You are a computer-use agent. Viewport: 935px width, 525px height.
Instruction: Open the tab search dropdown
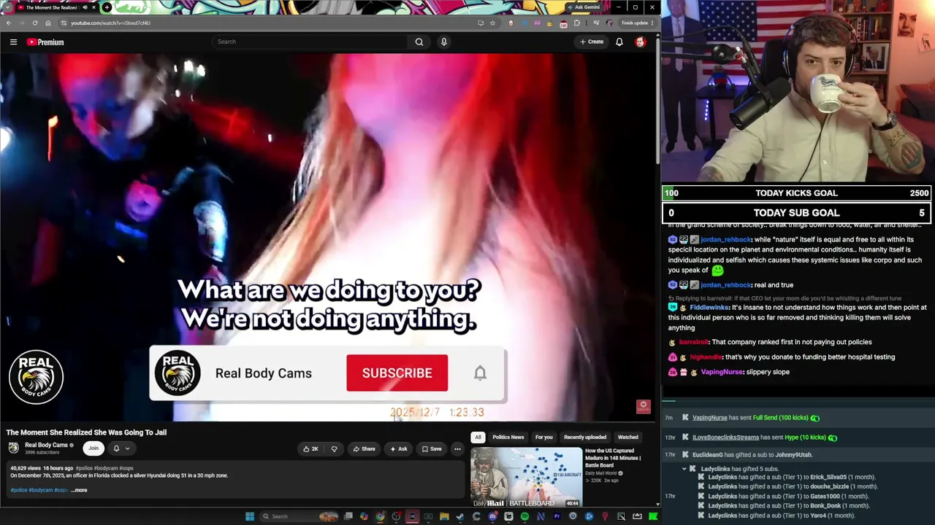(x=7, y=7)
